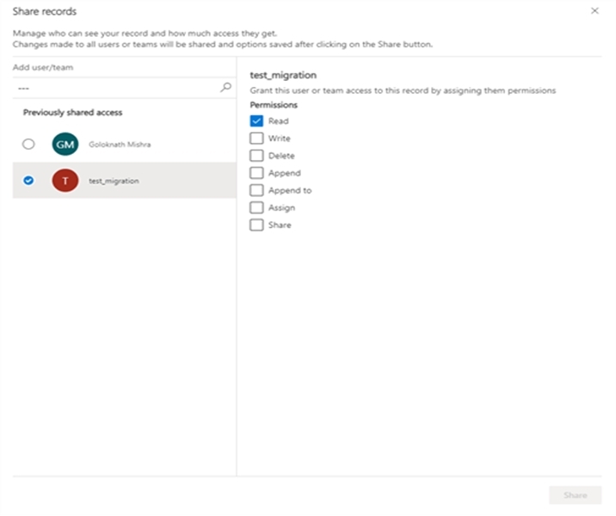616x516 pixels.
Task: Select the Goloknath Mishra radio button
Action: point(28,144)
